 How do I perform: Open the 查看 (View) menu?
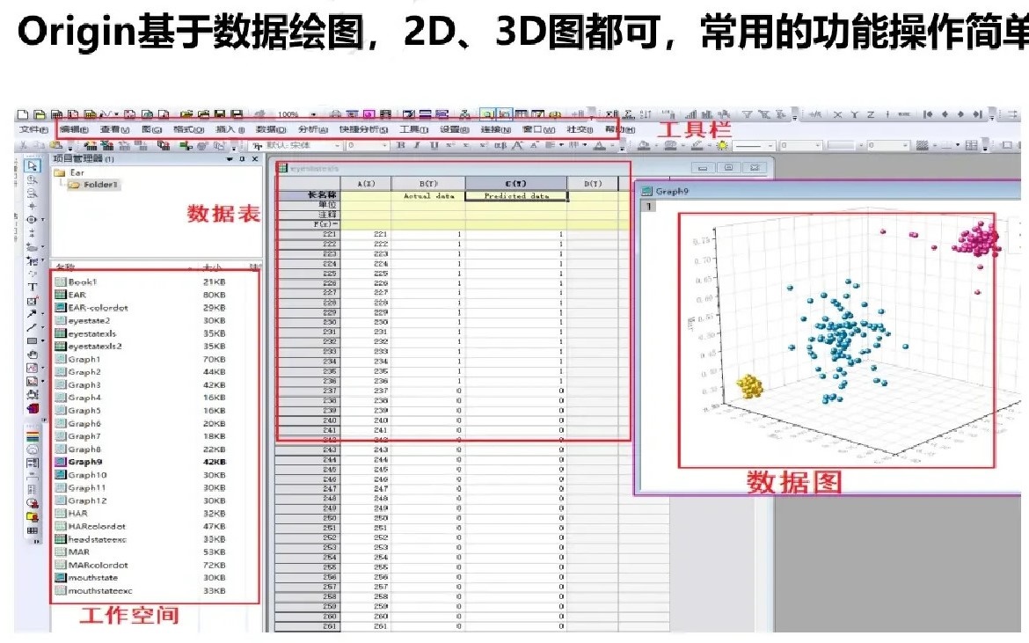click(115, 129)
